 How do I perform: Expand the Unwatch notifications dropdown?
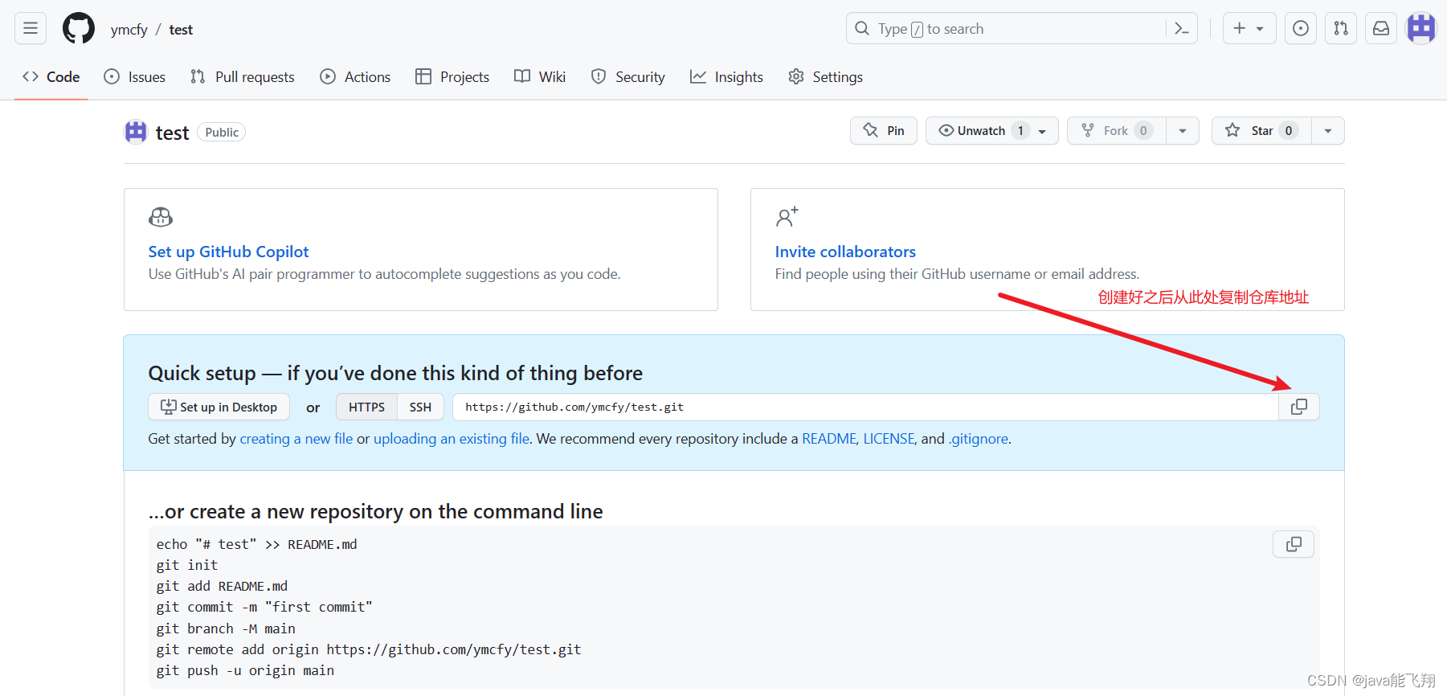point(991,131)
